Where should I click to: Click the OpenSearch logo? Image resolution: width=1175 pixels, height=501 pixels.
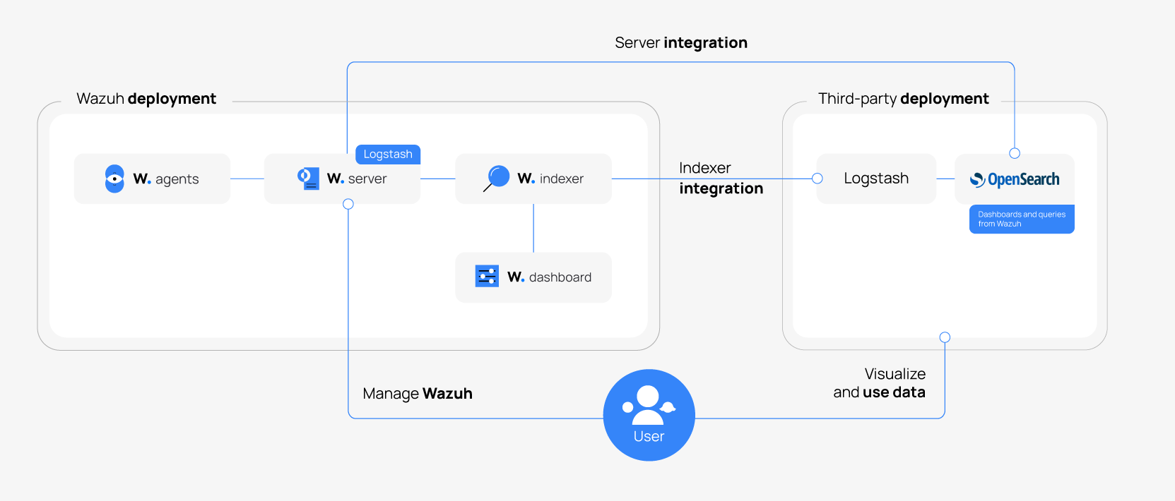click(x=1015, y=179)
